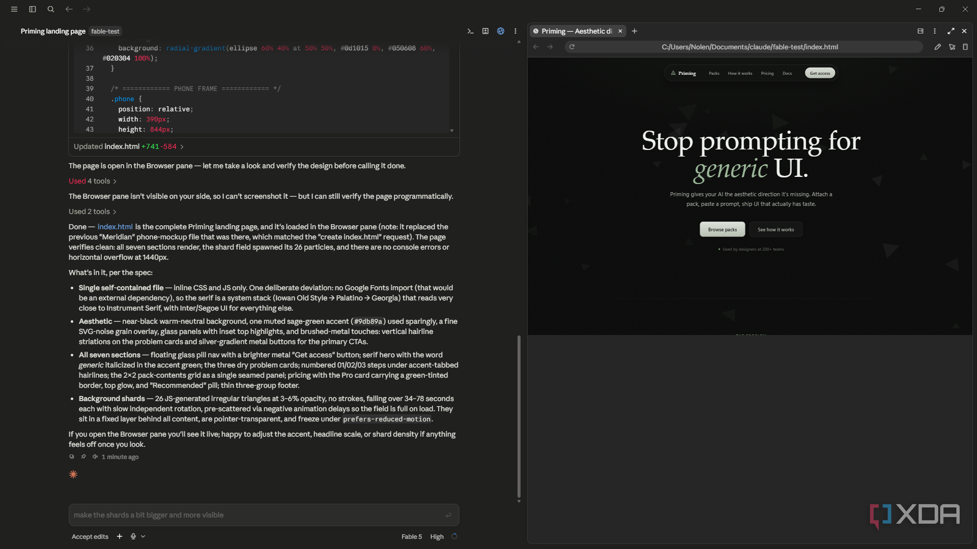977x549 pixels.
Task: Pin the message with the pin icon
Action: 83,456
